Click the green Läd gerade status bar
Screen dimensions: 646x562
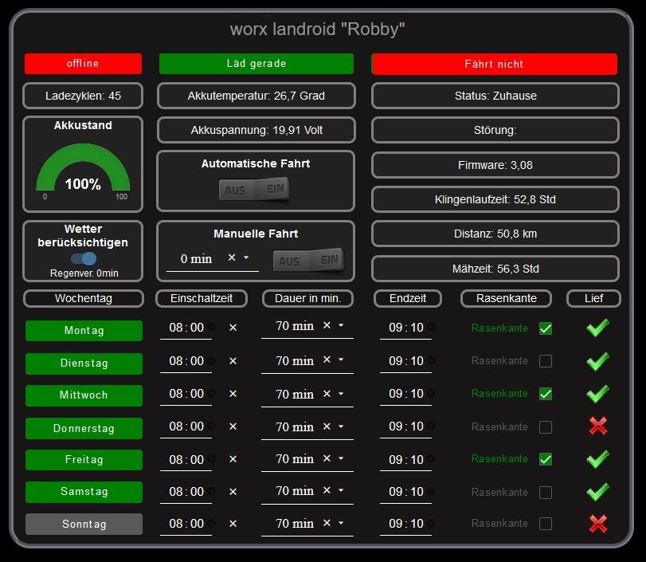pyautogui.click(x=256, y=64)
